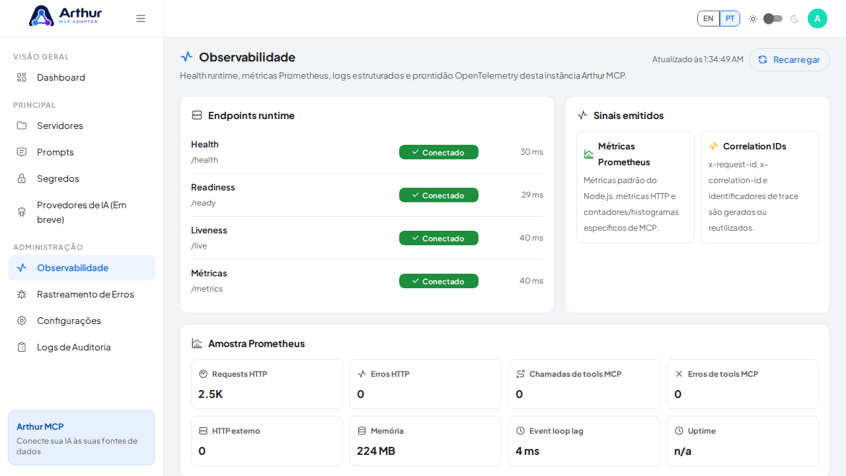Click the /health endpoint path
Image resolution: width=846 pixels, height=476 pixels.
pyautogui.click(x=204, y=160)
